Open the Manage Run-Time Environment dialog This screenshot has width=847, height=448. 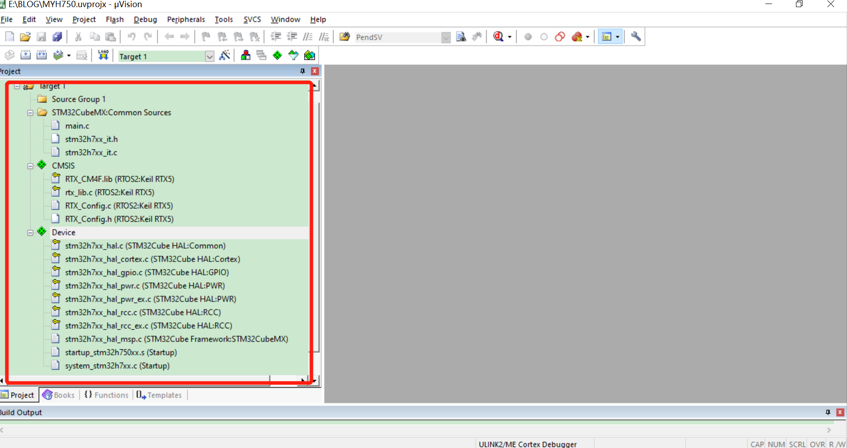277,55
